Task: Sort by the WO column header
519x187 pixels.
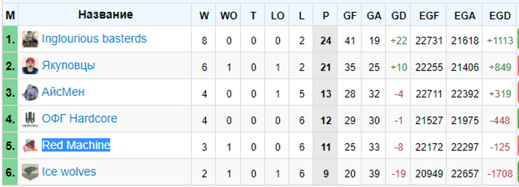Action: click(x=229, y=15)
